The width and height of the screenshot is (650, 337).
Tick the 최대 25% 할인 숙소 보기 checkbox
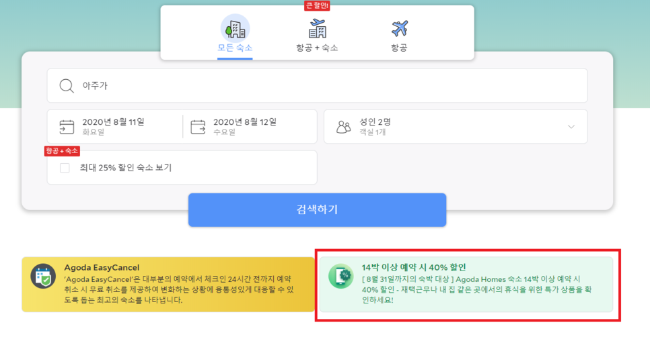point(65,168)
